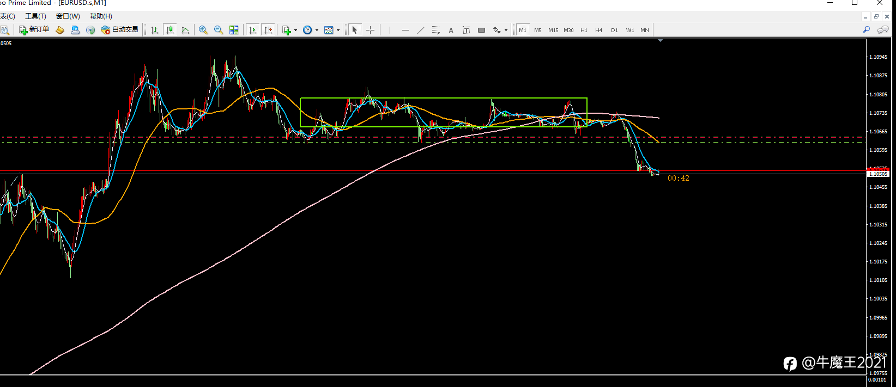Switch chart to candlestick display
This screenshot has width=896, height=387.
click(x=170, y=30)
